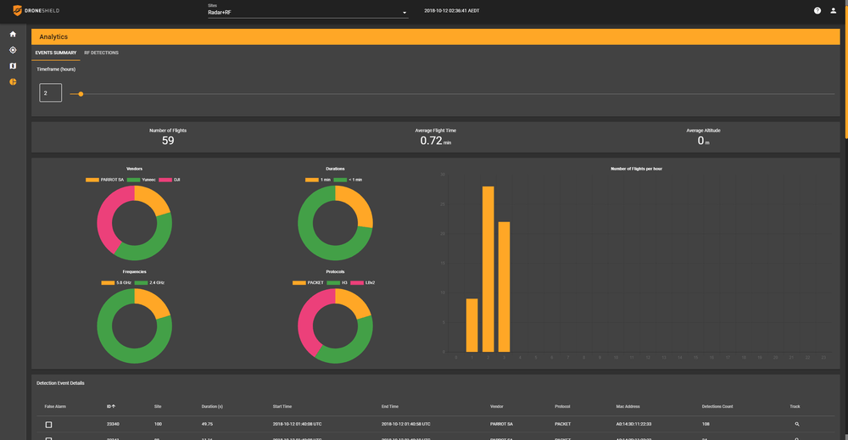Tick the False Alarm checkbox for event 23340
This screenshot has height=440, width=848.
(48, 424)
